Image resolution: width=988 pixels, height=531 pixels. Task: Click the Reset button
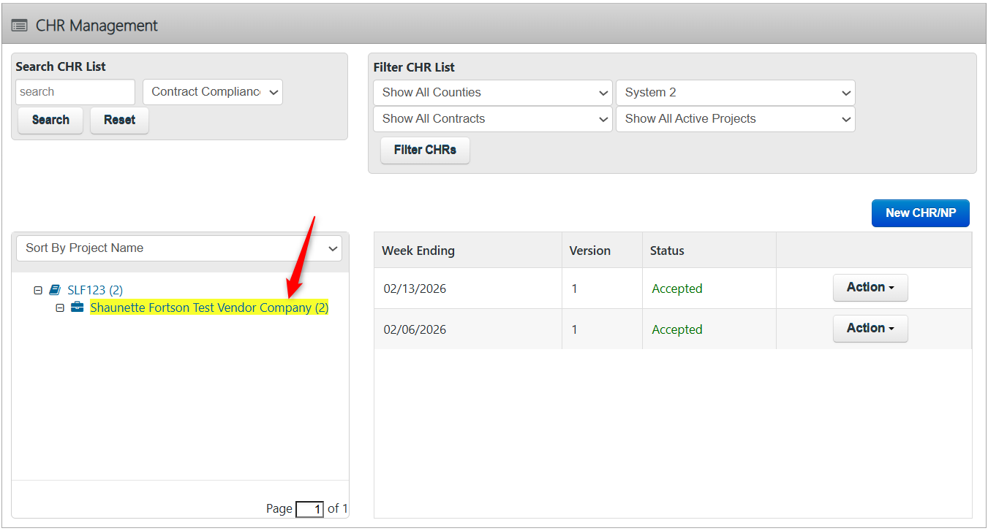[119, 120]
